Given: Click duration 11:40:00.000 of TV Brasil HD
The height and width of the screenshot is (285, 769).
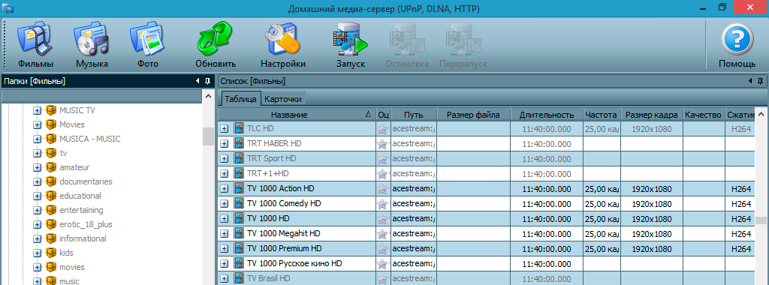Looking at the screenshot, I should pos(547,279).
